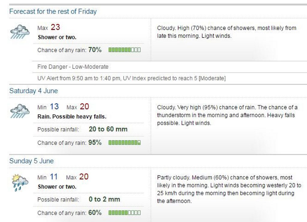Select the Sunday 5 June heading

point(31,161)
